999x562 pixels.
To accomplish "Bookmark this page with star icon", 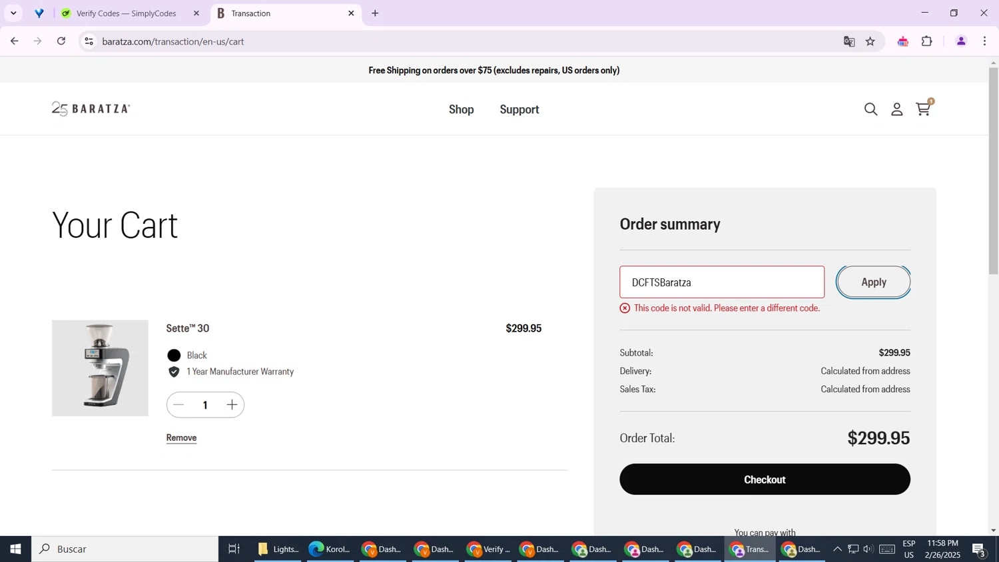I will tap(870, 41).
